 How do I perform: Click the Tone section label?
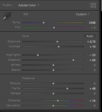(x=26, y=36)
